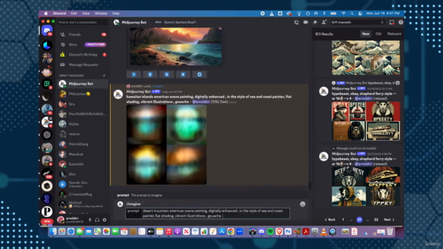Open the direct message with RaZen
Screen dimensions: 443x249
point(82,124)
